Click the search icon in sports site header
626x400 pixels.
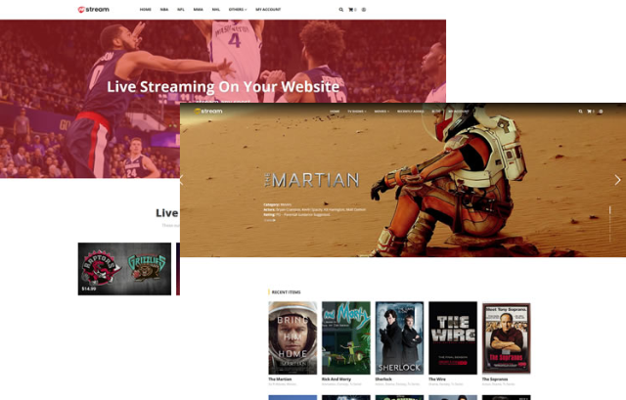click(x=341, y=10)
